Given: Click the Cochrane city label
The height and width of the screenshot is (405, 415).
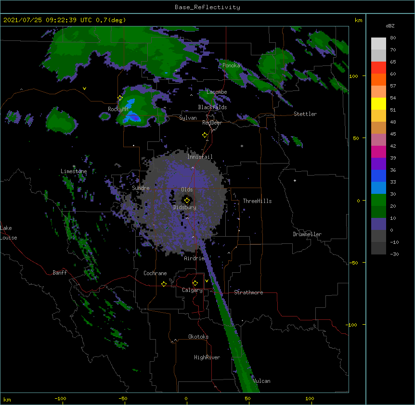Looking at the screenshot, I should [x=155, y=273].
